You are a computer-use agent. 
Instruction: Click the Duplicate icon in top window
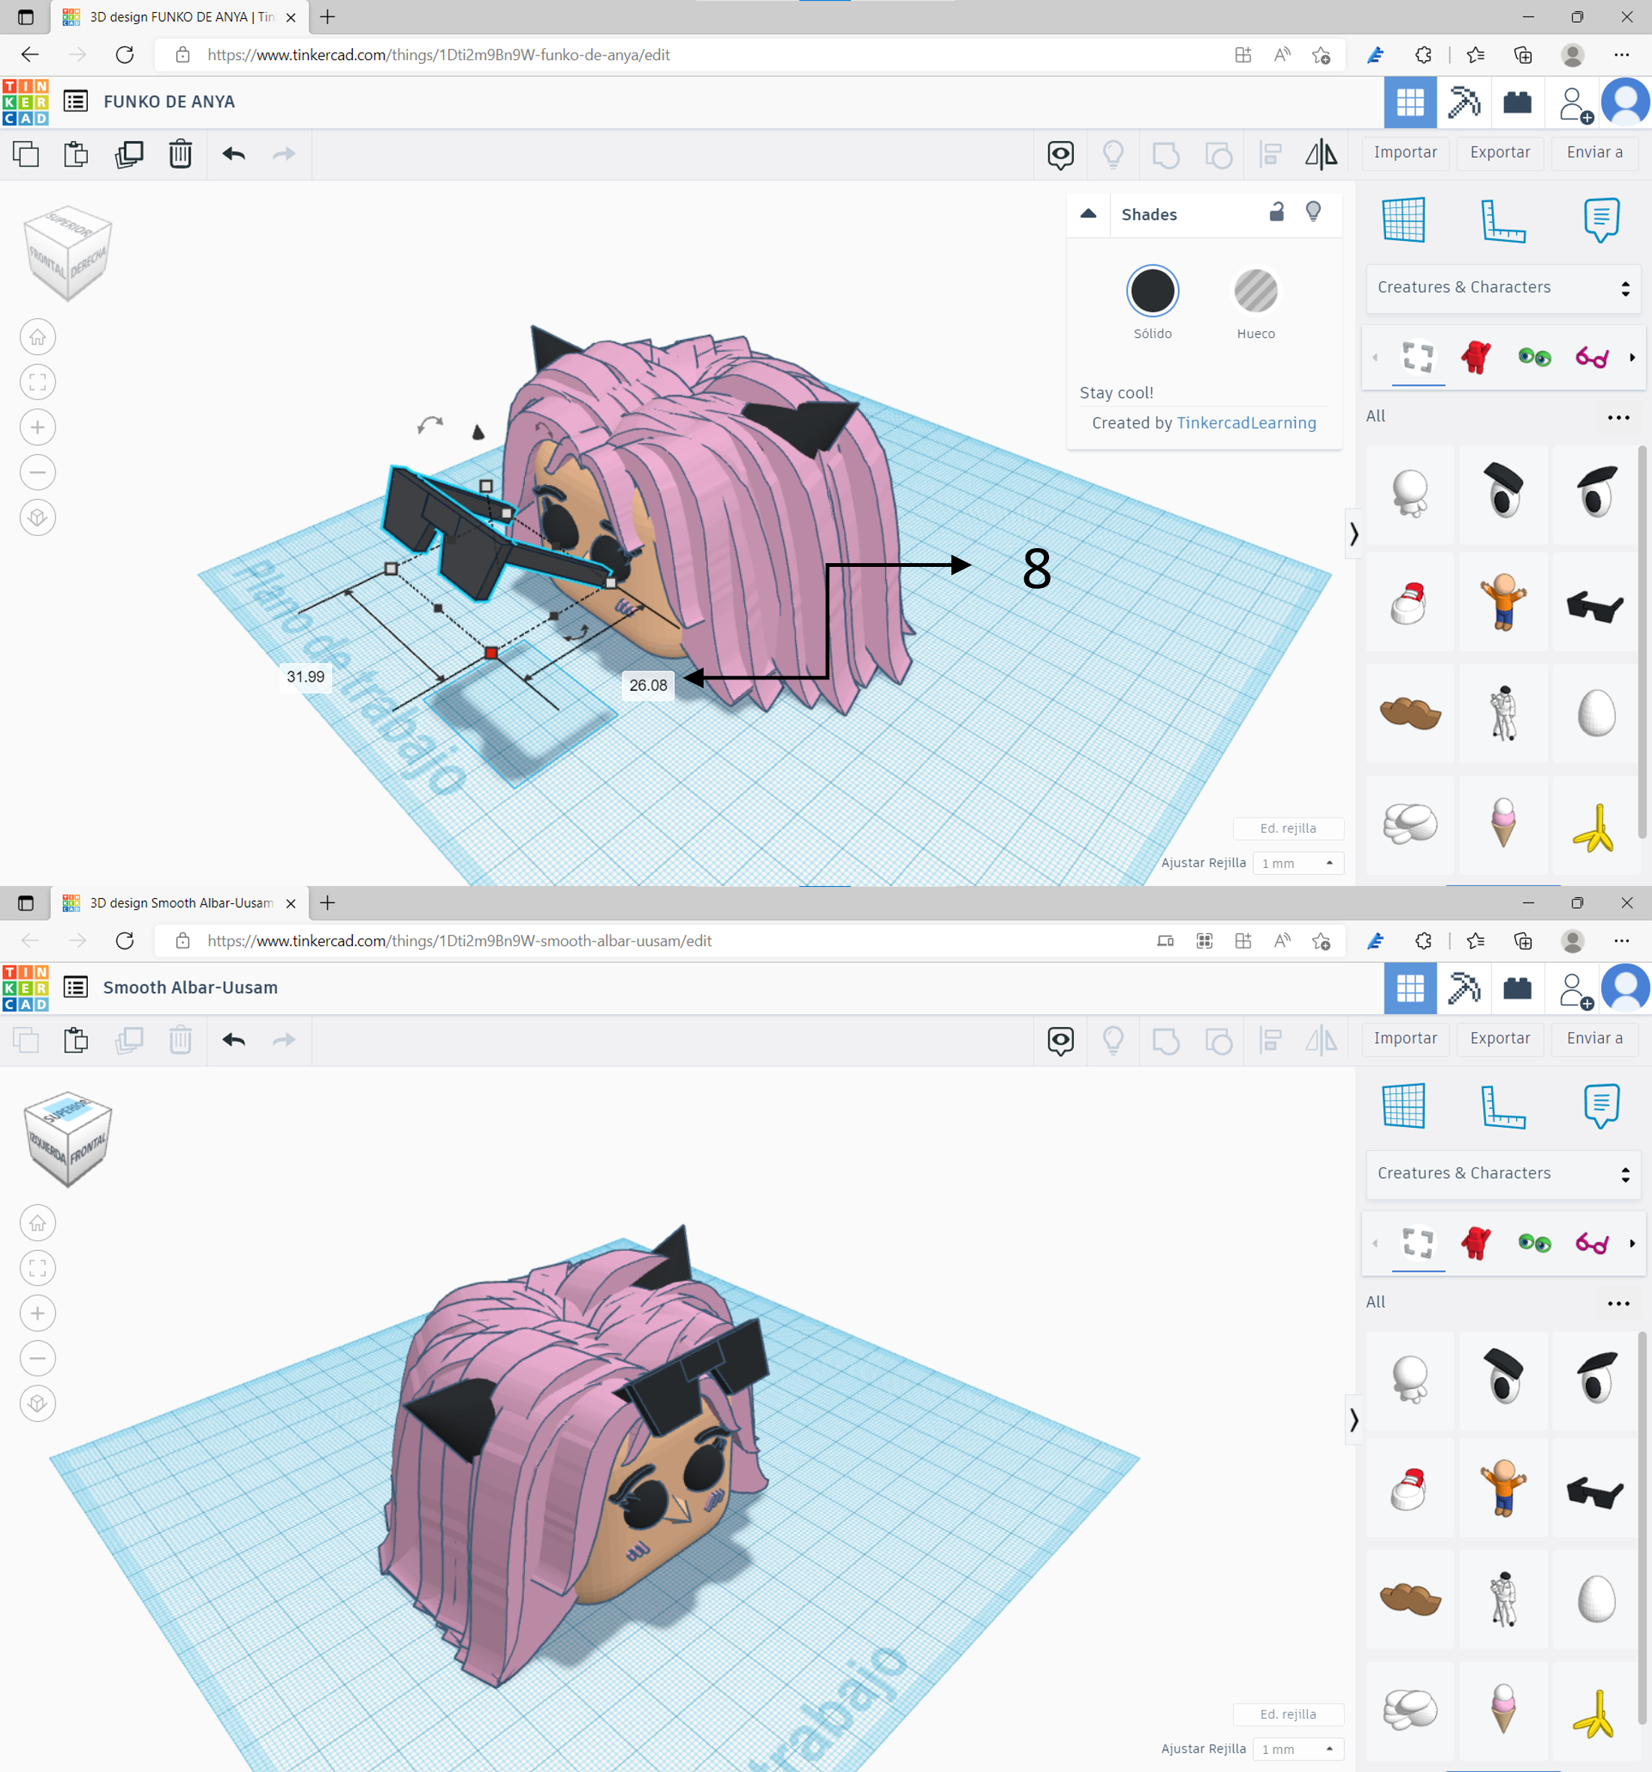(x=129, y=154)
